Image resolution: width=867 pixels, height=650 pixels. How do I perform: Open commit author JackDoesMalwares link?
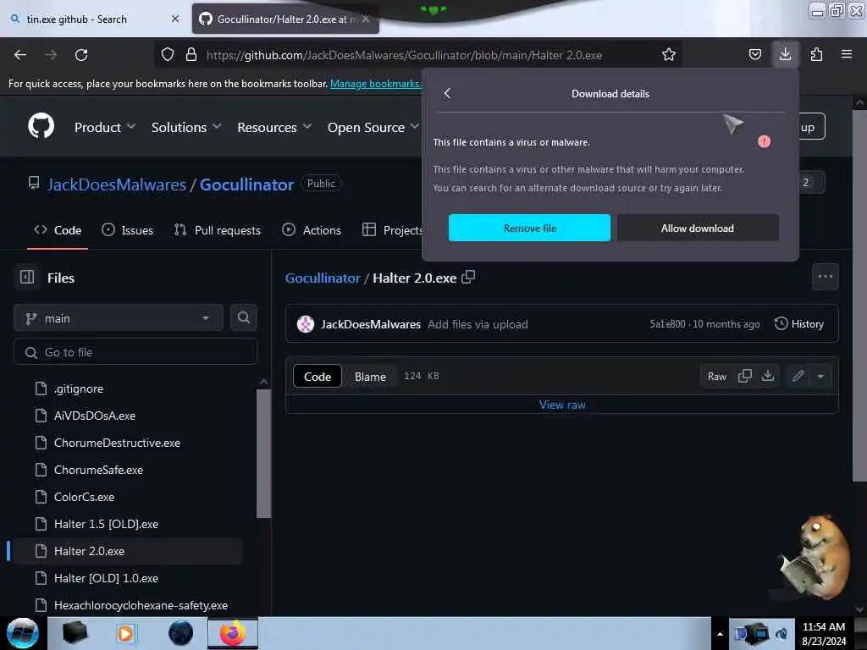point(371,324)
